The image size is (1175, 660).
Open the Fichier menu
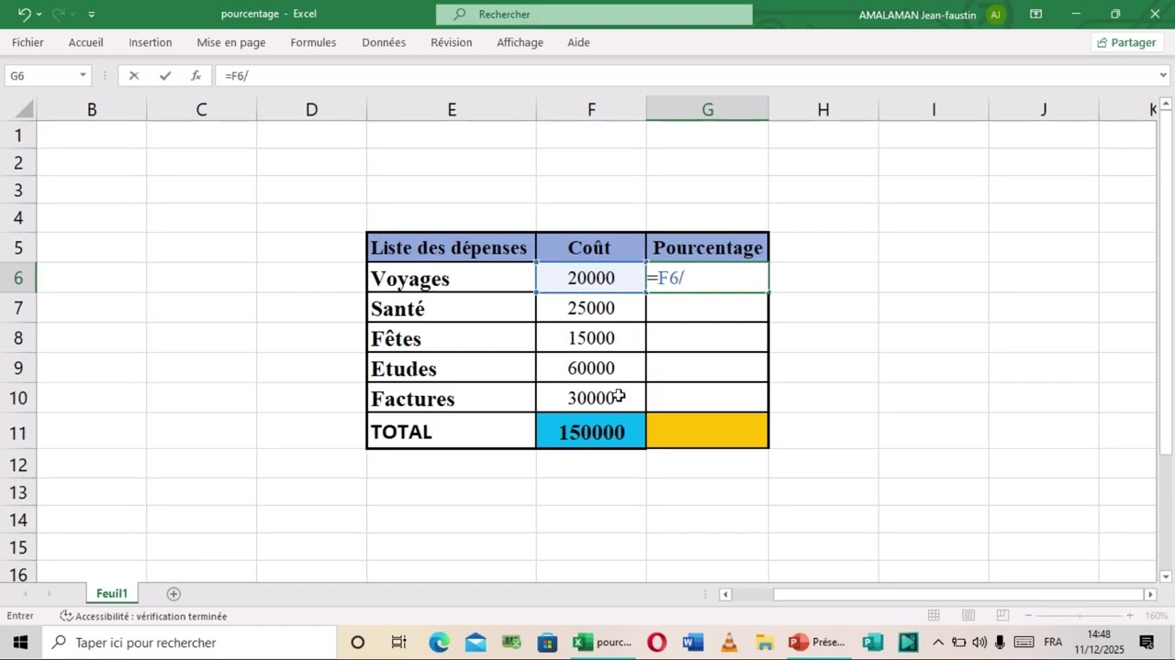click(x=28, y=42)
